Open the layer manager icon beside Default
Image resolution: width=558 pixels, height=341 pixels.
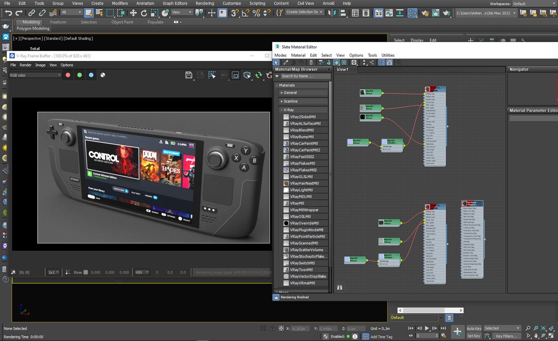(x=449, y=318)
